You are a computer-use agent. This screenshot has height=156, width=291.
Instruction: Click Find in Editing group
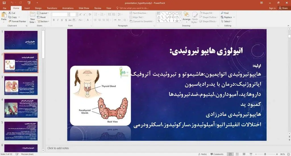(x=225, y=13)
